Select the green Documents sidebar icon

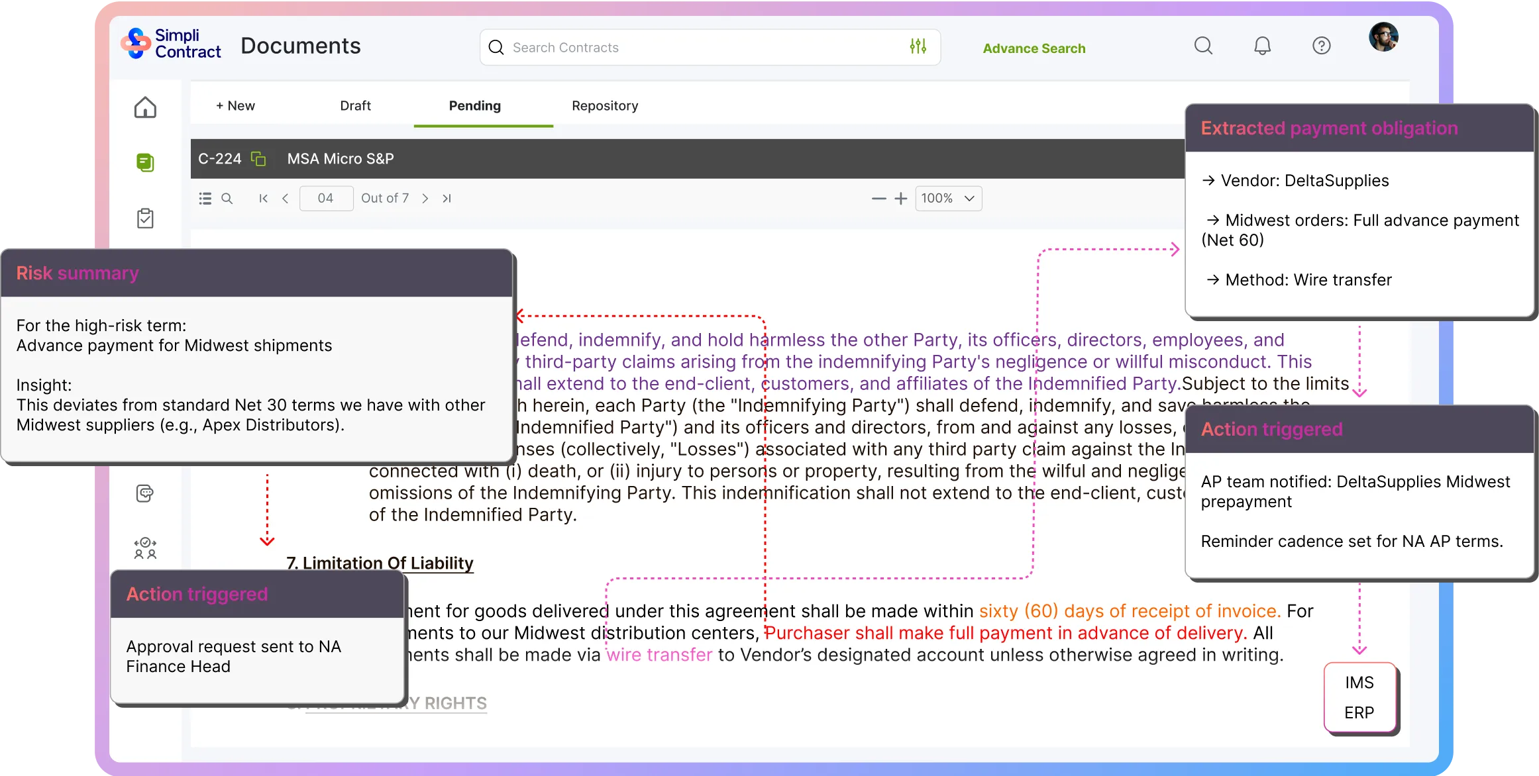coord(145,162)
